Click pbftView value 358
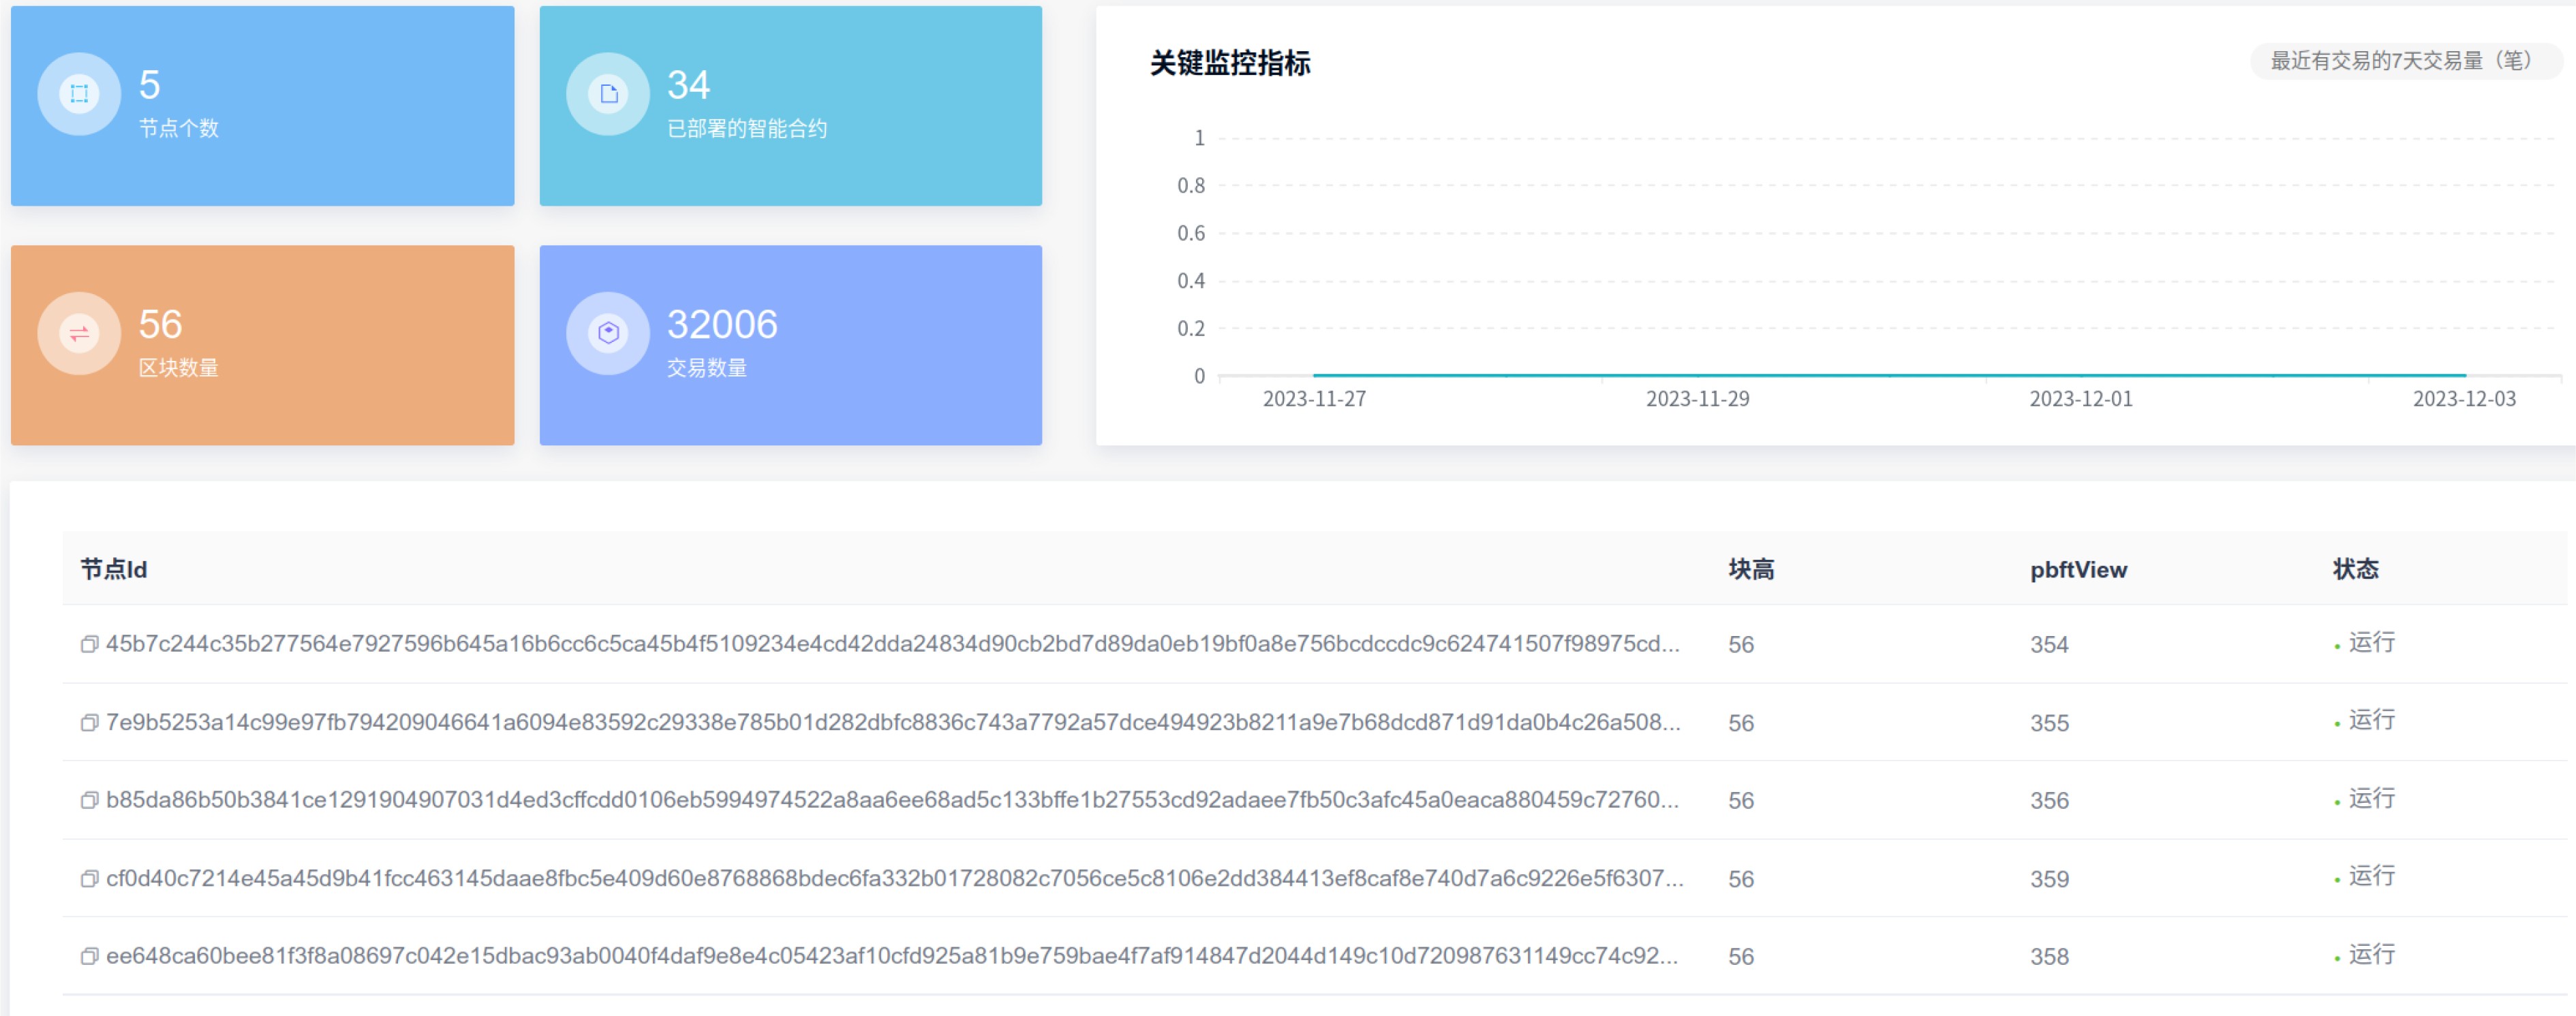 [x=2049, y=957]
